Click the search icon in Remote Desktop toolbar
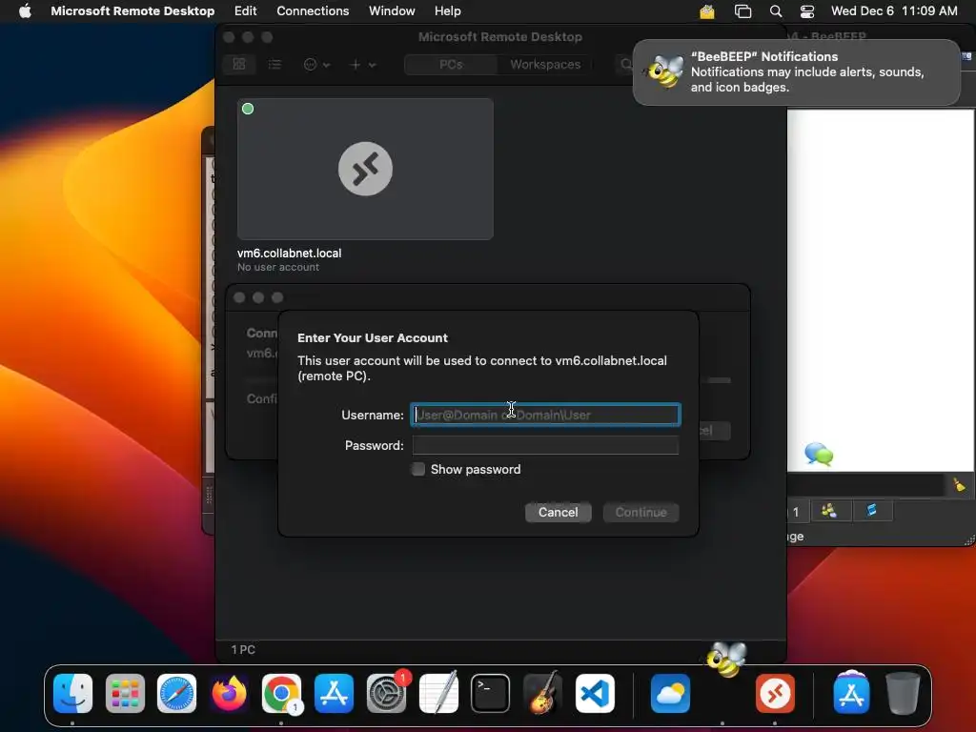Viewport: 976px width, 732px height. point(625,64)
